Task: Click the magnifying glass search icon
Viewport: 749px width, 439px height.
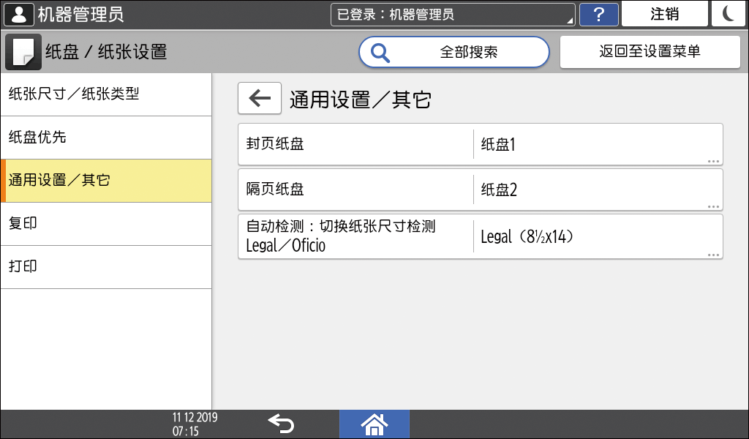Action: click(x=380, y=51)
